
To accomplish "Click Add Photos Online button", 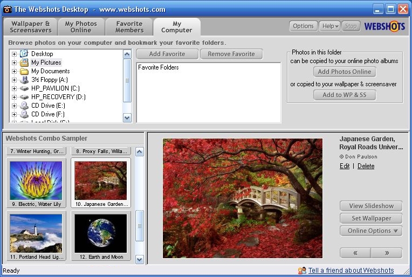I will [x=345, y=72].
